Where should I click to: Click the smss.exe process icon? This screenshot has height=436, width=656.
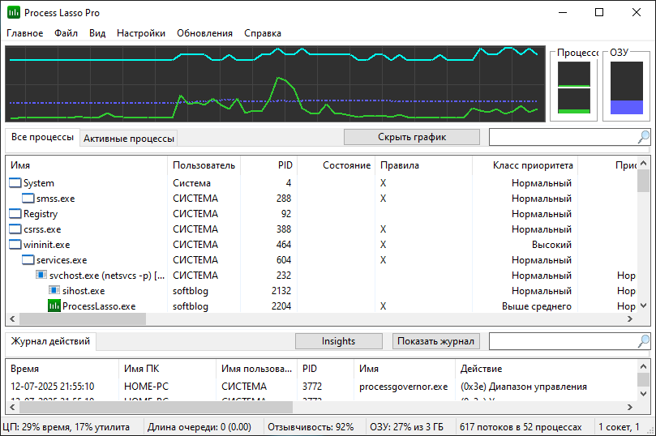(28, 198)
